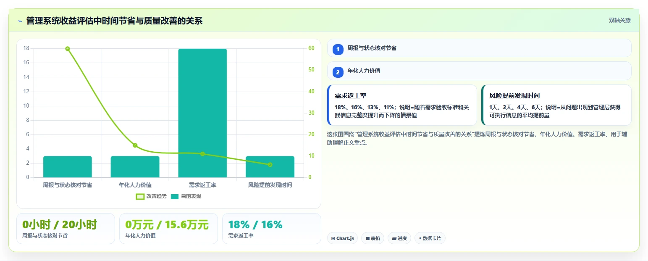Viewport: 648px width, 261px height.
Task: Click the left axis value 18
Action: 26,48
